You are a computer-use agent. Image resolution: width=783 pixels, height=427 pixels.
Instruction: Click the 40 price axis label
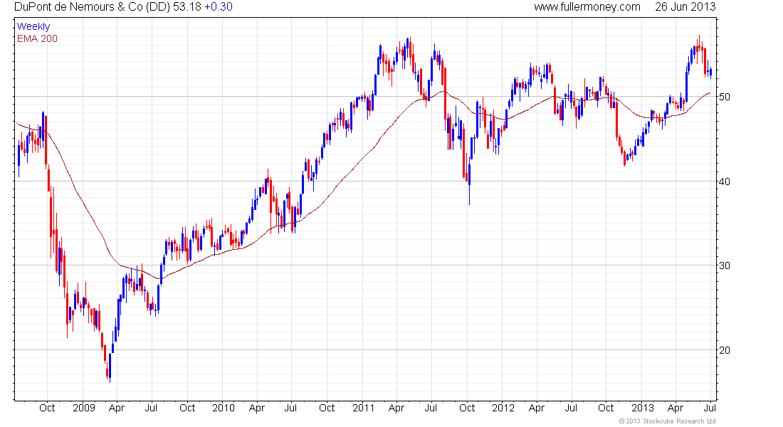[724, 181]
